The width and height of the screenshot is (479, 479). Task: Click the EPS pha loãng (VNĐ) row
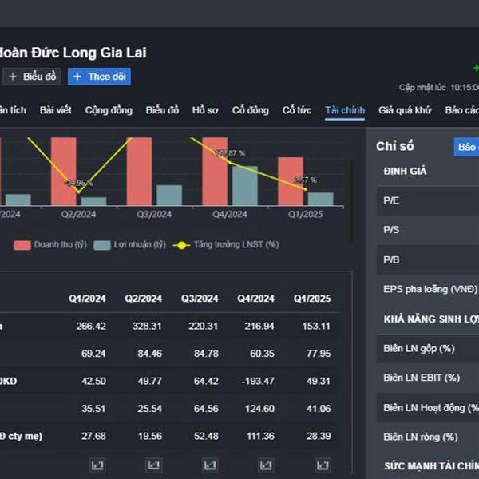click(428, 289)
